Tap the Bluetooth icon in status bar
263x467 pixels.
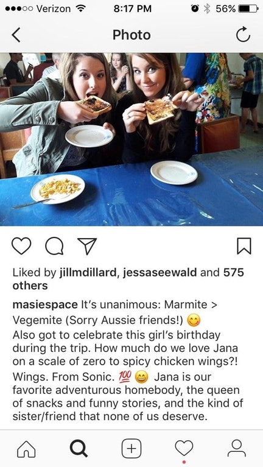pos(207,9)
